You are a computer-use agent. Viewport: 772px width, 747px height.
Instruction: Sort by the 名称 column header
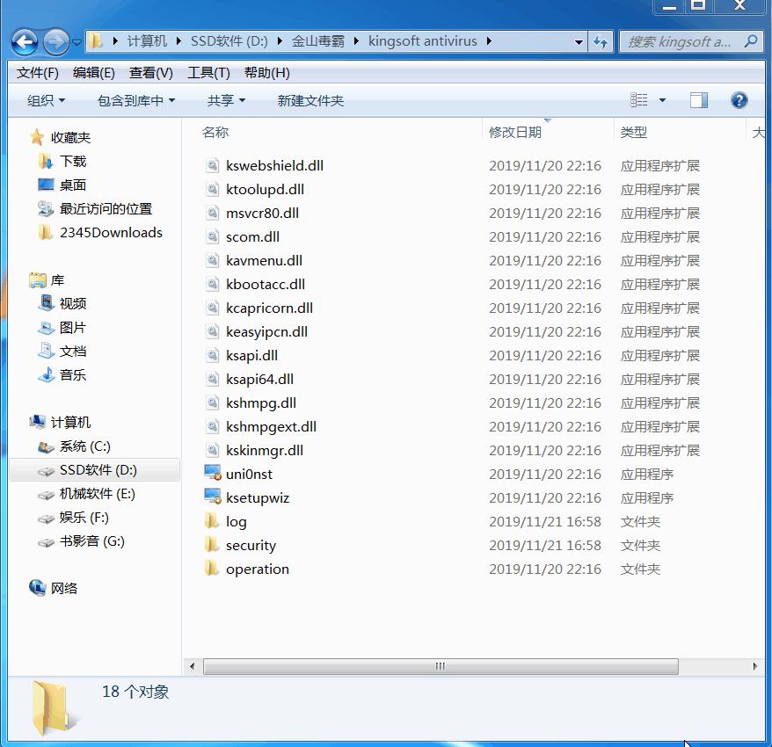click(215, 132)
